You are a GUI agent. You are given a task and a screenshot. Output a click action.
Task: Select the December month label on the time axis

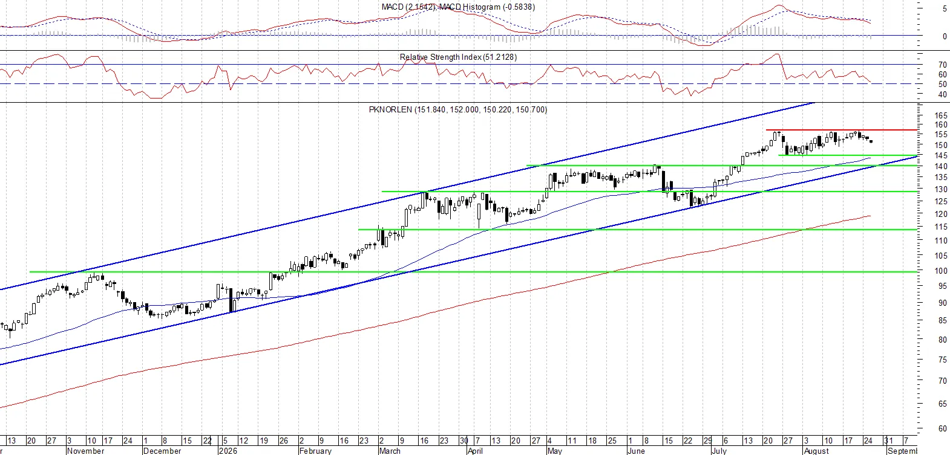(162, 451)
